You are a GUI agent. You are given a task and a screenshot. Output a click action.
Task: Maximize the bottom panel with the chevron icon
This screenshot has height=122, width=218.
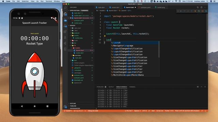pyautogui.click(x=201, y=87)
